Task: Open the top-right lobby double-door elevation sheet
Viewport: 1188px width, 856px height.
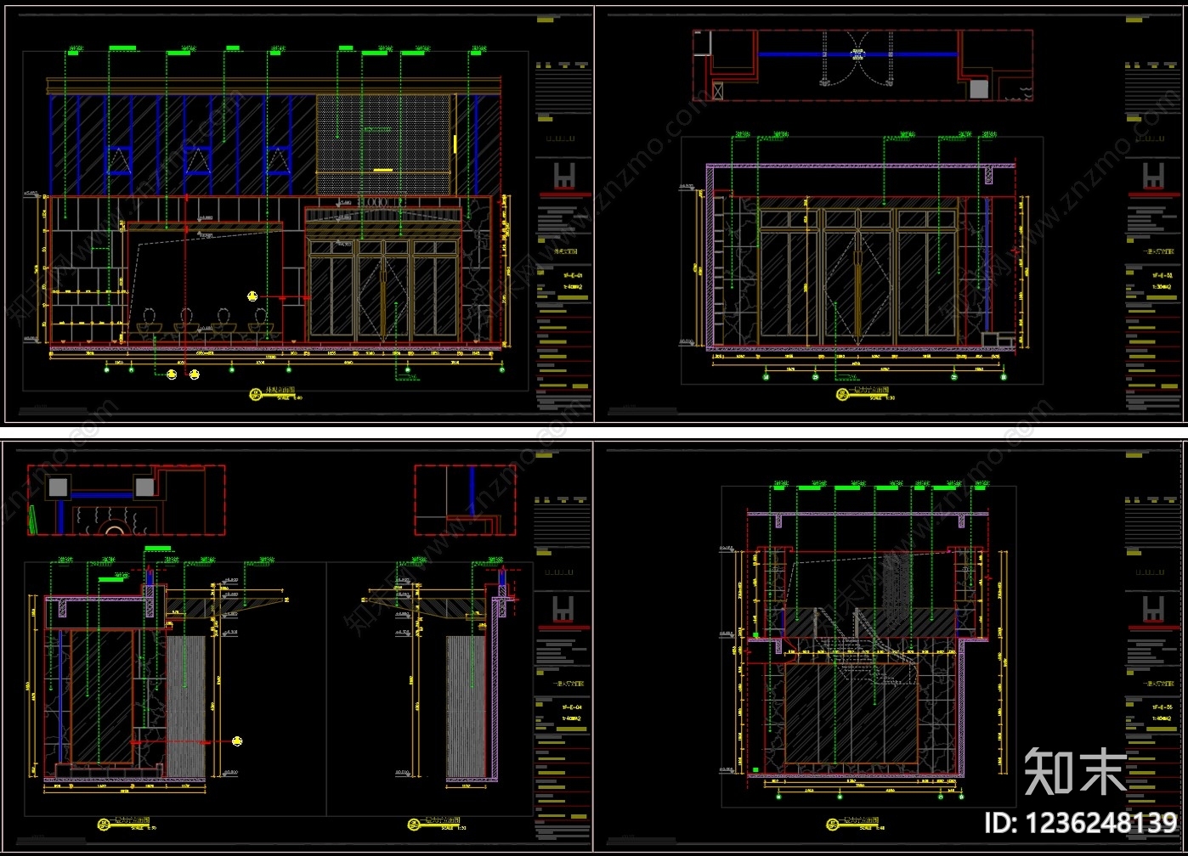Action: point(890,213)
